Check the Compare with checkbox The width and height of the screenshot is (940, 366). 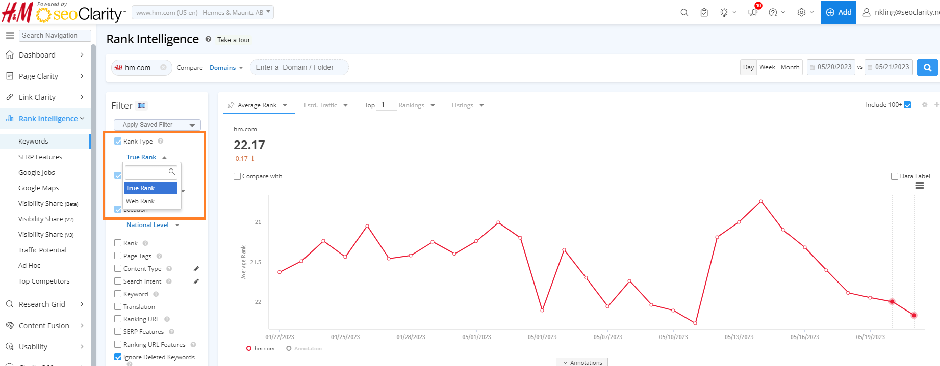pyautogui.click(x=237, y=176)
